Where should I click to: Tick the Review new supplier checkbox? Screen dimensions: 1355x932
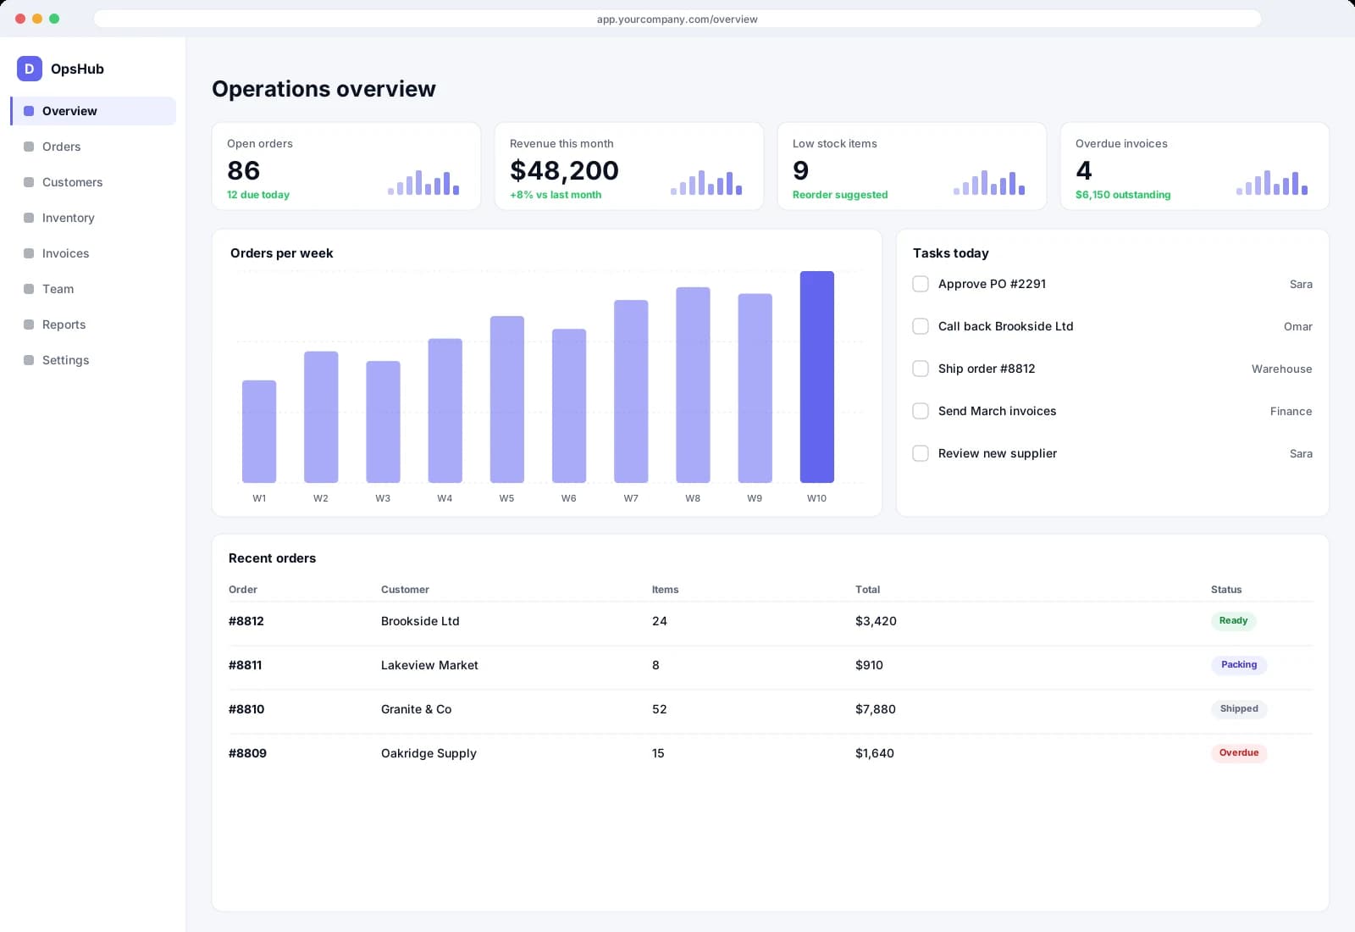pyautogui.click(x=921, y=453)
